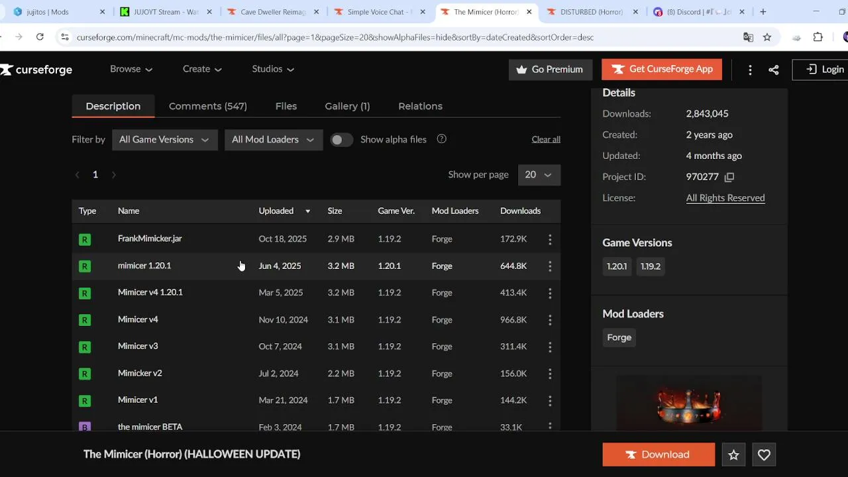
Task: Click the browser address bar URL
Action: (x=335, y=37)
